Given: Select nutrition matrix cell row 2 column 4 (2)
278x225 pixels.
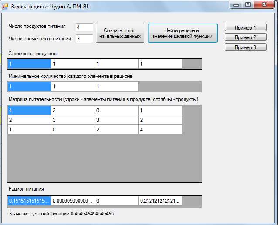Looking at the screenshot, I should click(160, 120).
